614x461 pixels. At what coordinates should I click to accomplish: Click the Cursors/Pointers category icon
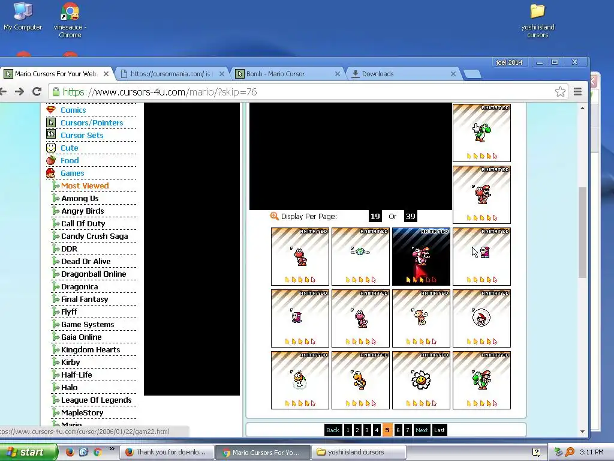pos(51,122)
